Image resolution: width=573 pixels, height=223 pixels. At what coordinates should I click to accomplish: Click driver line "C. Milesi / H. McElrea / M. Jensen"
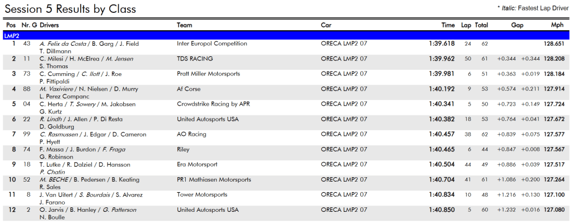coord(86,59)
